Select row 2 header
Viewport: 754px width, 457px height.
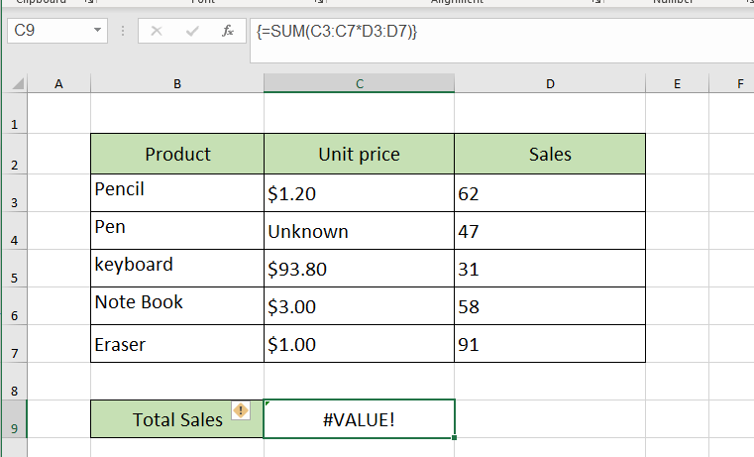[x=15, y=154]
